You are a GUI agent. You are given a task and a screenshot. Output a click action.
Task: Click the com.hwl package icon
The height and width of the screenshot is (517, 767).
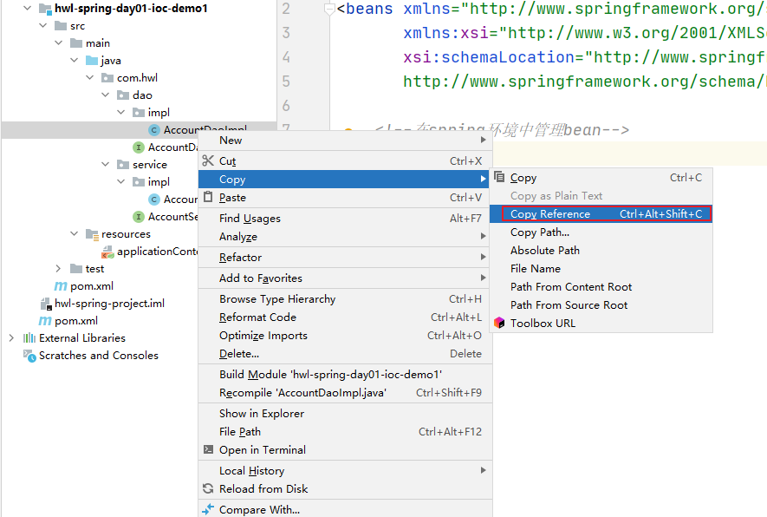(107, 78)
